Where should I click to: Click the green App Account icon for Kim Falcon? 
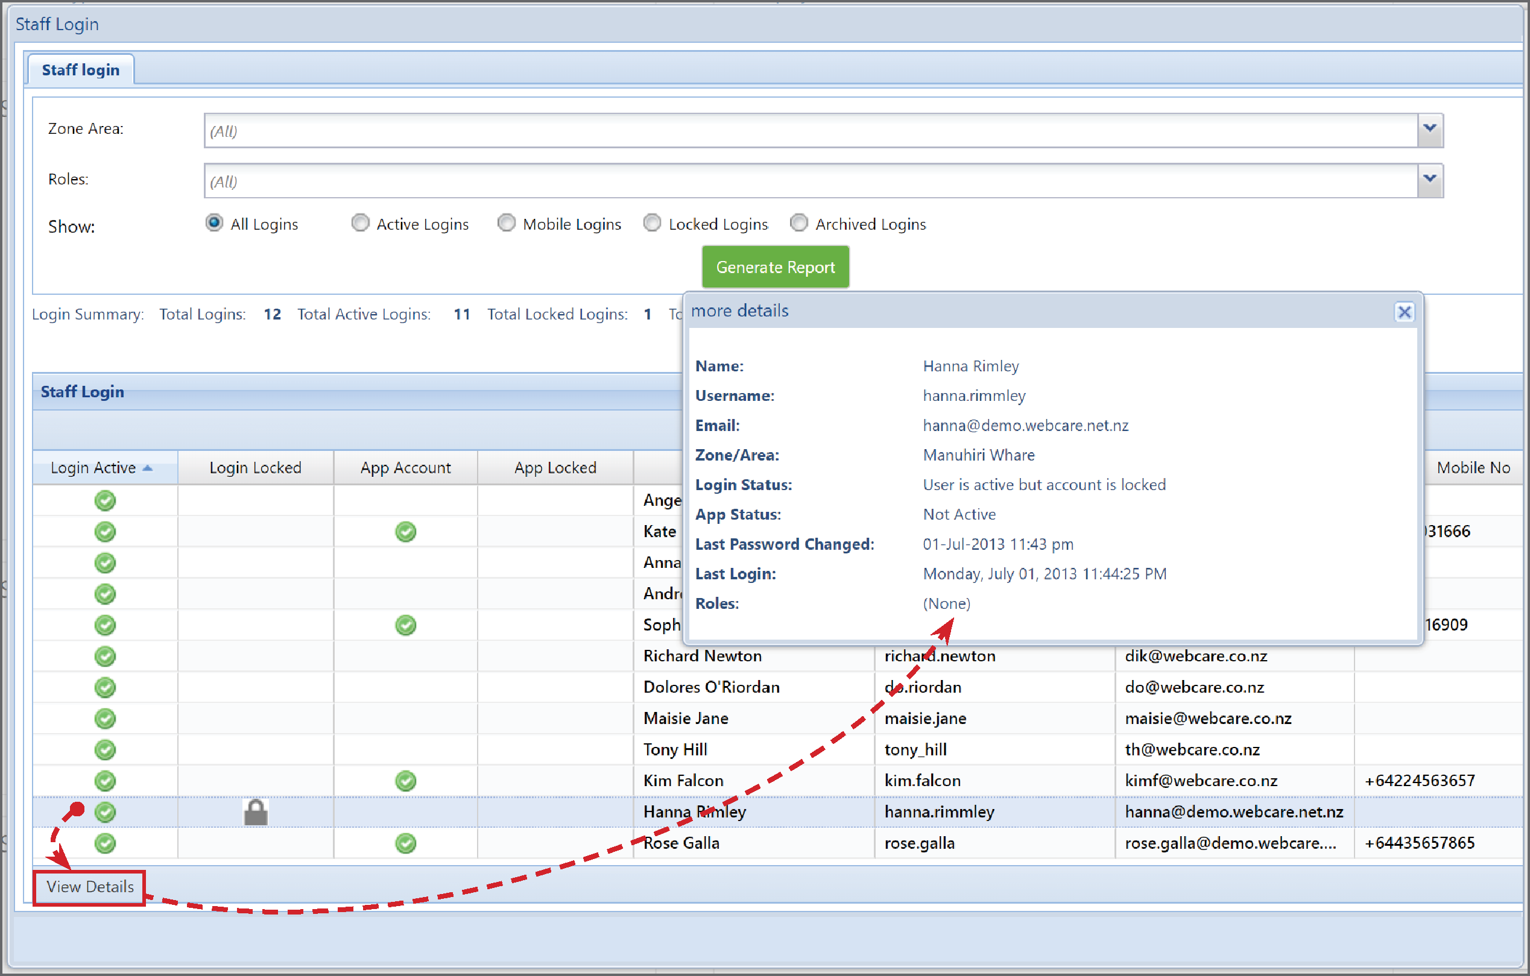click(x=405, y=781)
